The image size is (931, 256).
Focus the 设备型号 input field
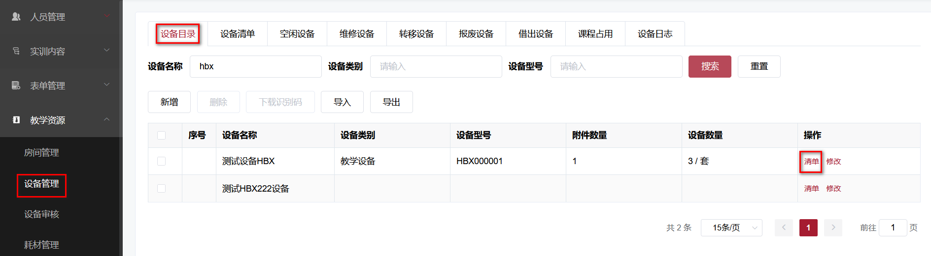pyautogui.click(x=617, y=66)
